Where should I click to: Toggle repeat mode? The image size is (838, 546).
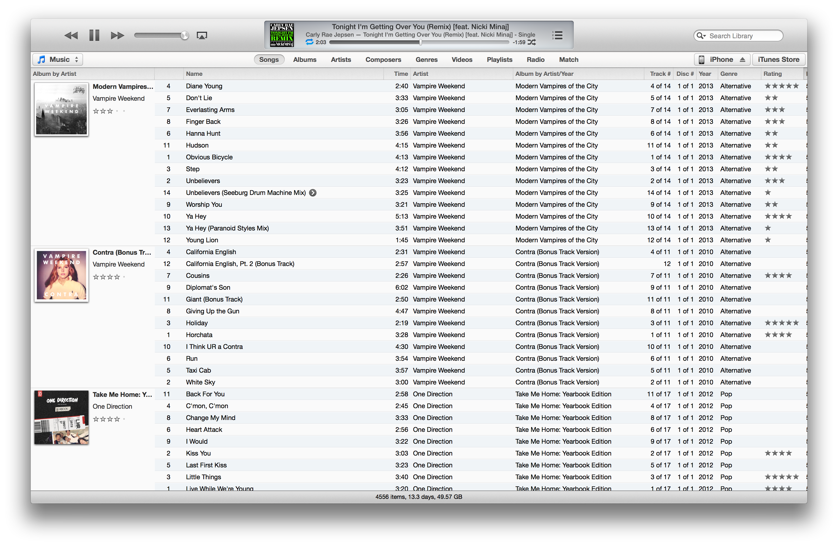point(309,42)
